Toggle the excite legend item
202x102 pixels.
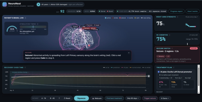pyautogui.click(x=130, y=18)
